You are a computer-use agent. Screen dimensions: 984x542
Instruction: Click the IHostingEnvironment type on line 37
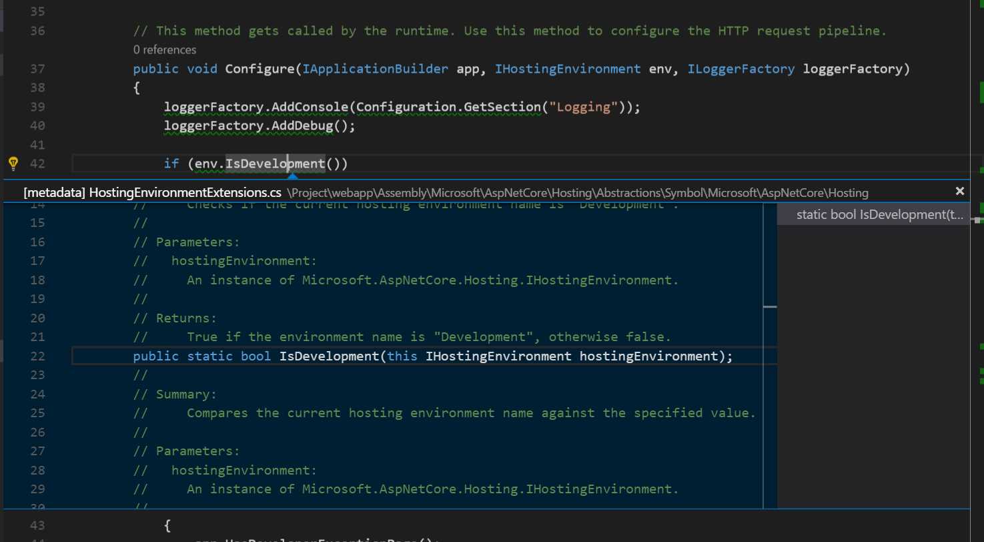pyautogui.click(x=567, y=69)
